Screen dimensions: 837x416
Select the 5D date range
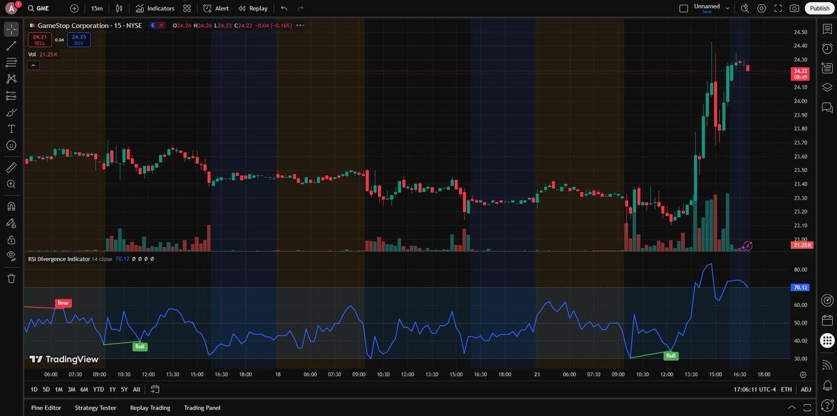pyautogui.click(x=46, y=389)
